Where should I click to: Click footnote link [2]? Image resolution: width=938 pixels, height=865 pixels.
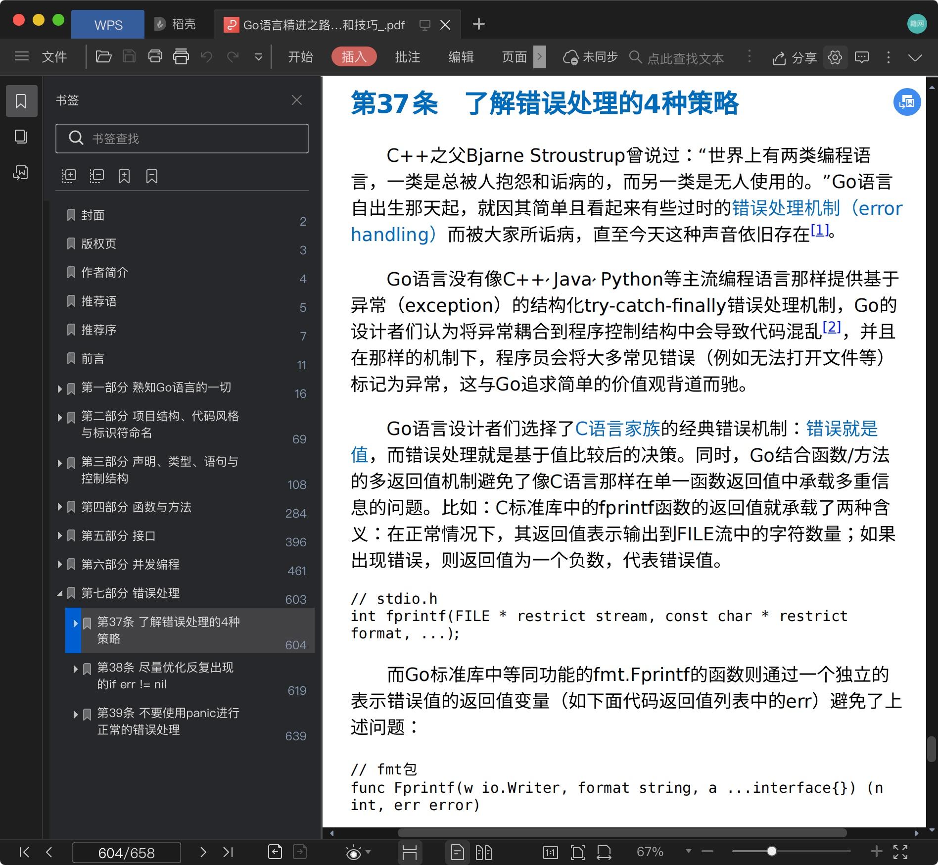coord(832,327)
